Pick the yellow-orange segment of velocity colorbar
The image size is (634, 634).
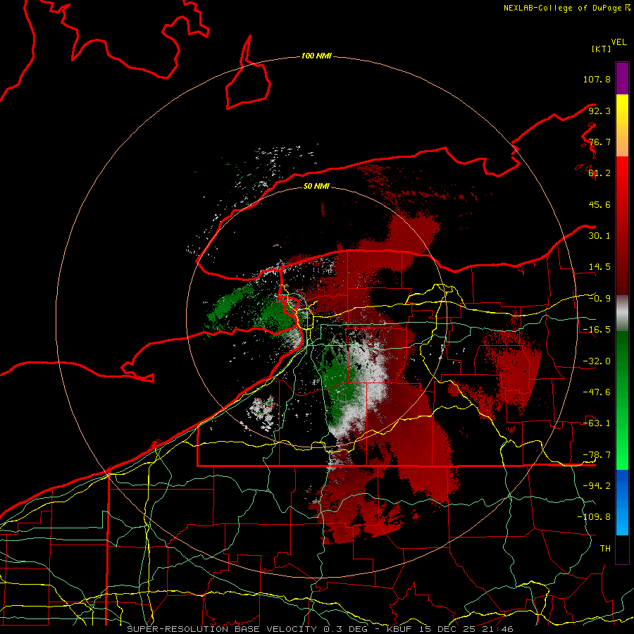[622, 125]
